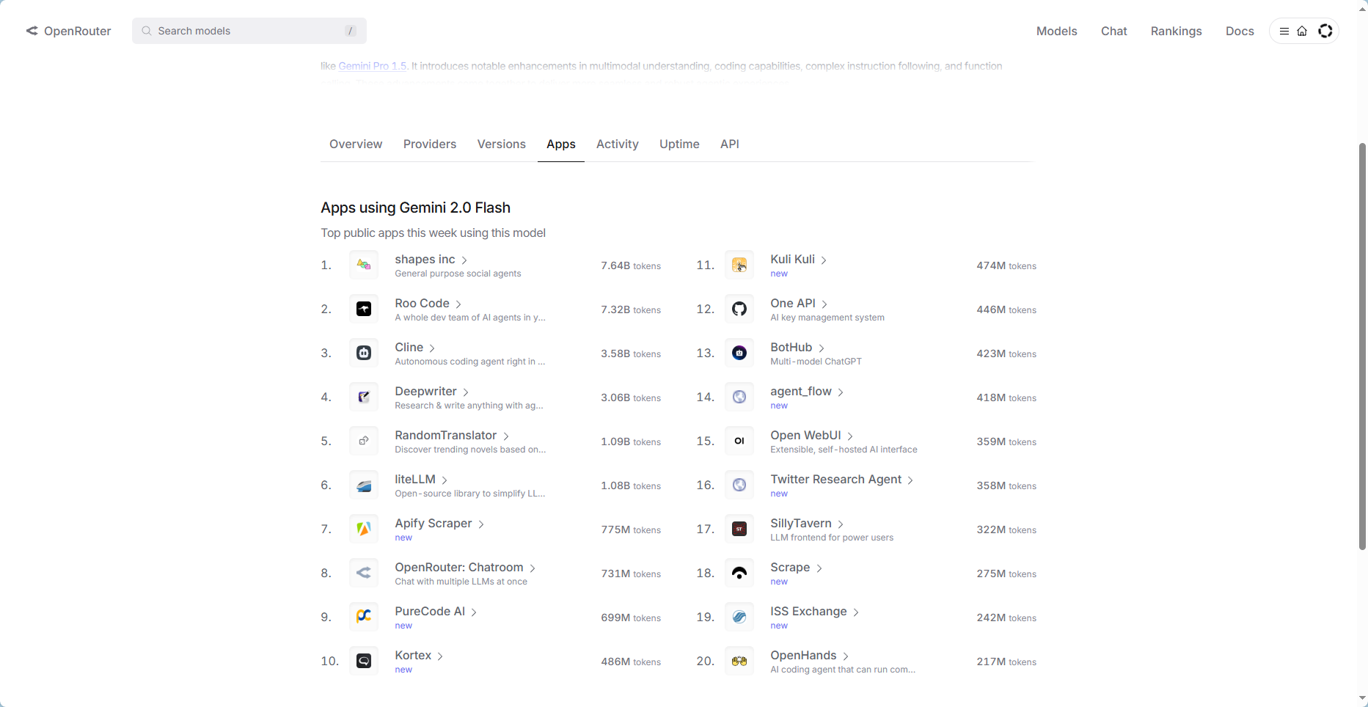The height and width of the screenshot is (707, 1368).
Task: Open the Deepwriter app link
Action: coord(425,391)
